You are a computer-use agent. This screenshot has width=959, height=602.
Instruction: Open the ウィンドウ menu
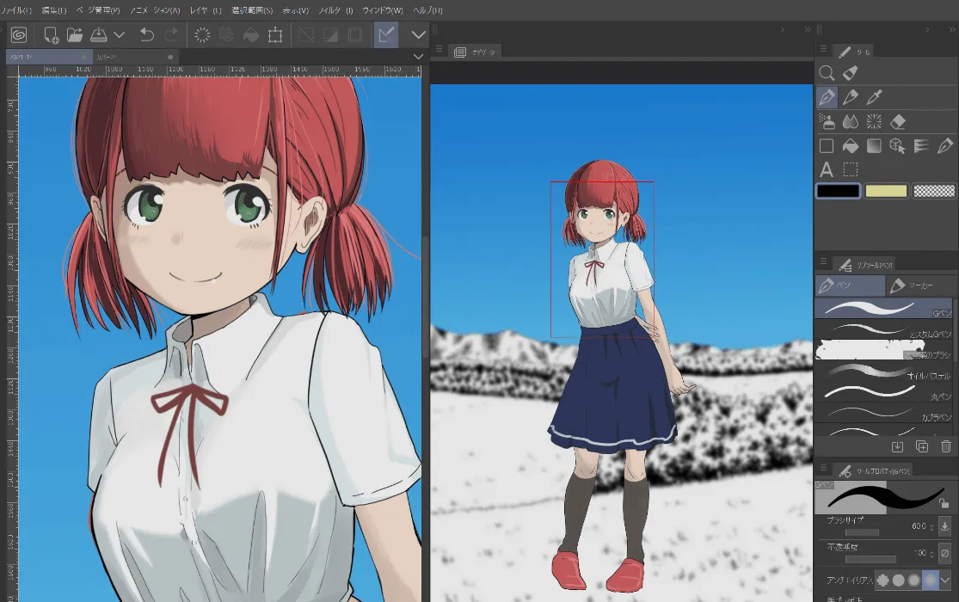[383, 10]
